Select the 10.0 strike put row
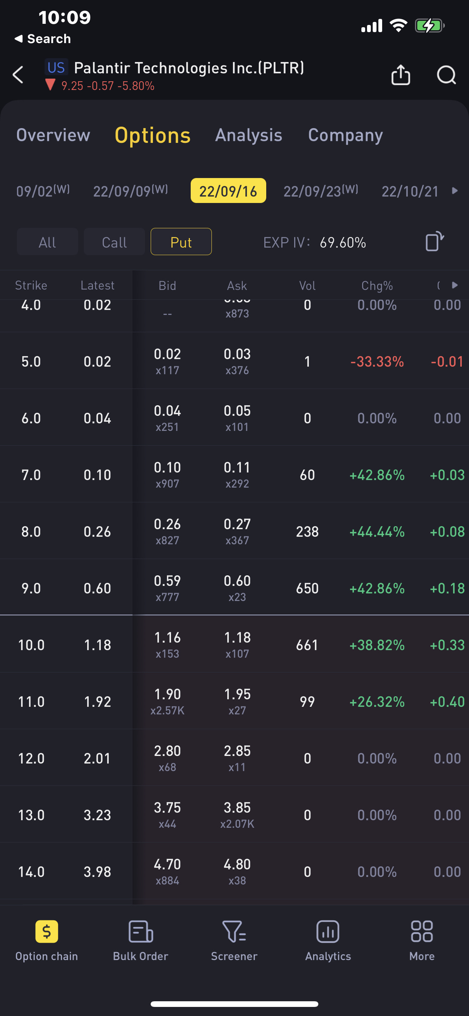Screen dimensions: 469x1016 coord(234,644)
